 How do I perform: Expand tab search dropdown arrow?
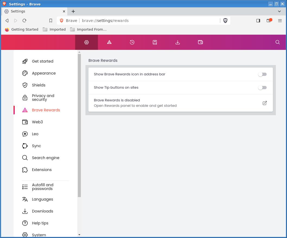(279, 11)
